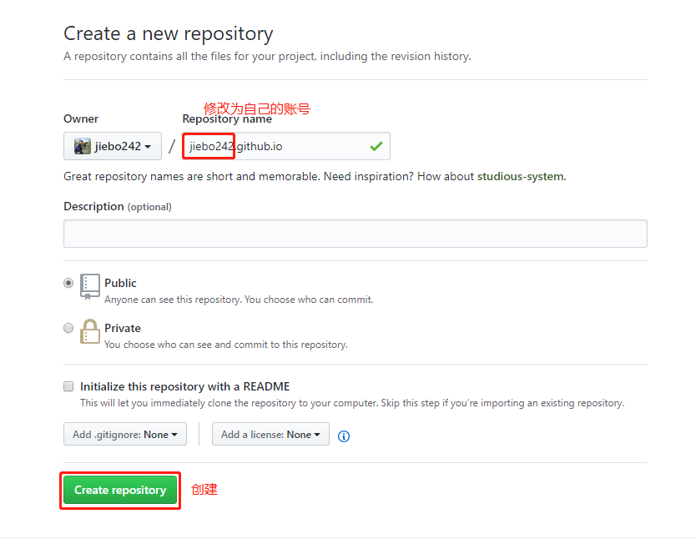Open the Add a license dropdown
Viewport: 696px width, 539px height.
pyautogui.click(x=270, y=434)
